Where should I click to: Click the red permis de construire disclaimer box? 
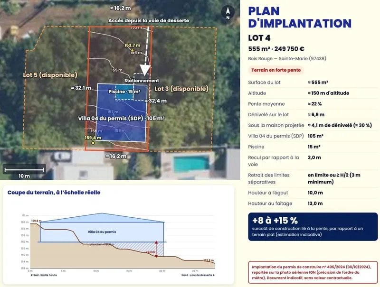[313, 272]
